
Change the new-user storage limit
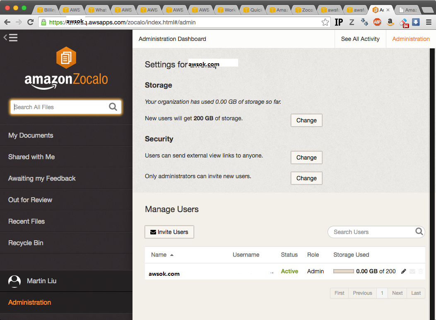306,120
